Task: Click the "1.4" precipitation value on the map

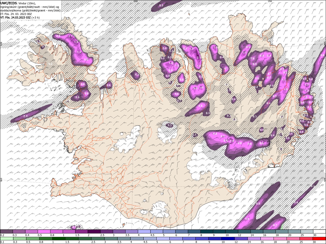Action: 171,63
